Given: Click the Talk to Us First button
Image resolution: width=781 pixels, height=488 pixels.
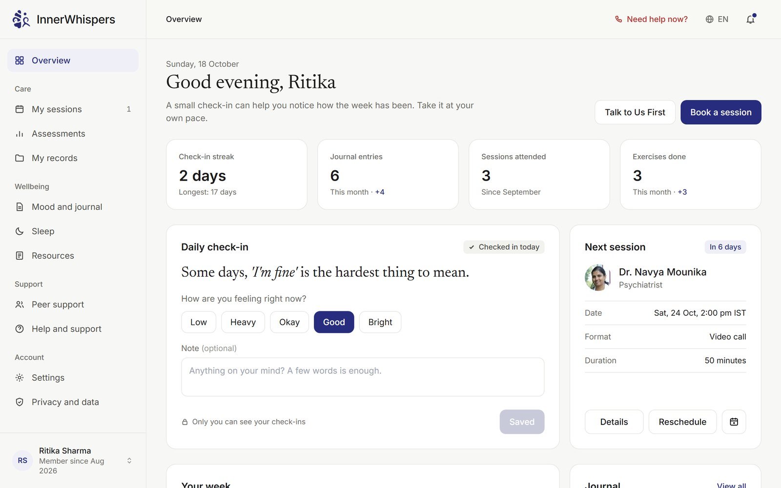Looking at the screenshot, I should click(635, 112).
